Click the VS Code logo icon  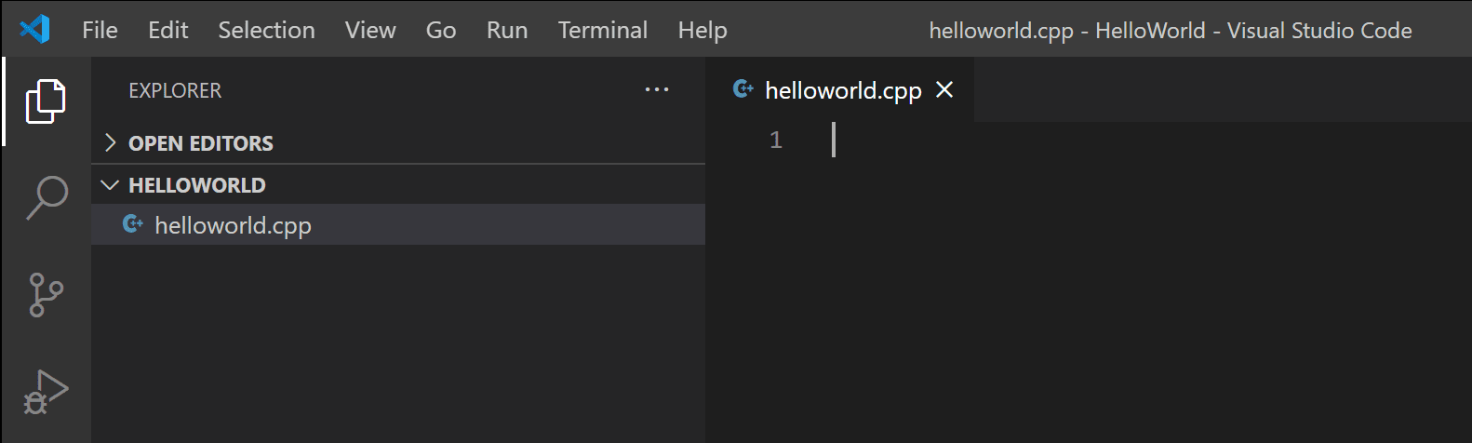(34, 30)
